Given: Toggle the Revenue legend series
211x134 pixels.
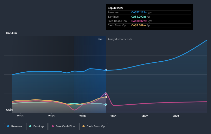Looking at the screenshot, I should click(x=15, y=127).
